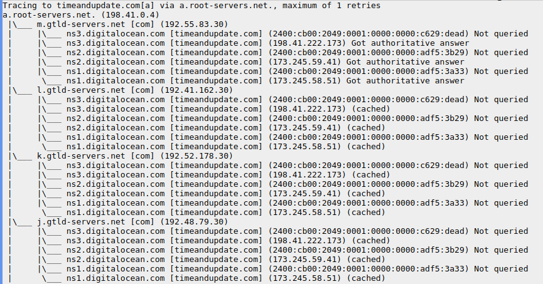Screen dimensions: 543x284
Task: Click the a.root-servers.net root entry line
Action: 81,15
